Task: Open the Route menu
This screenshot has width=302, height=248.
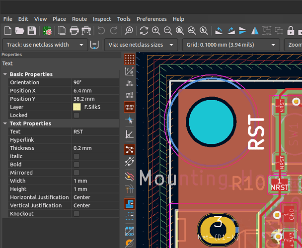Action: [79, 19]
